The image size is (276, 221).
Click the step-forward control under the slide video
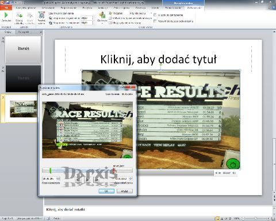tap(220, 173)
